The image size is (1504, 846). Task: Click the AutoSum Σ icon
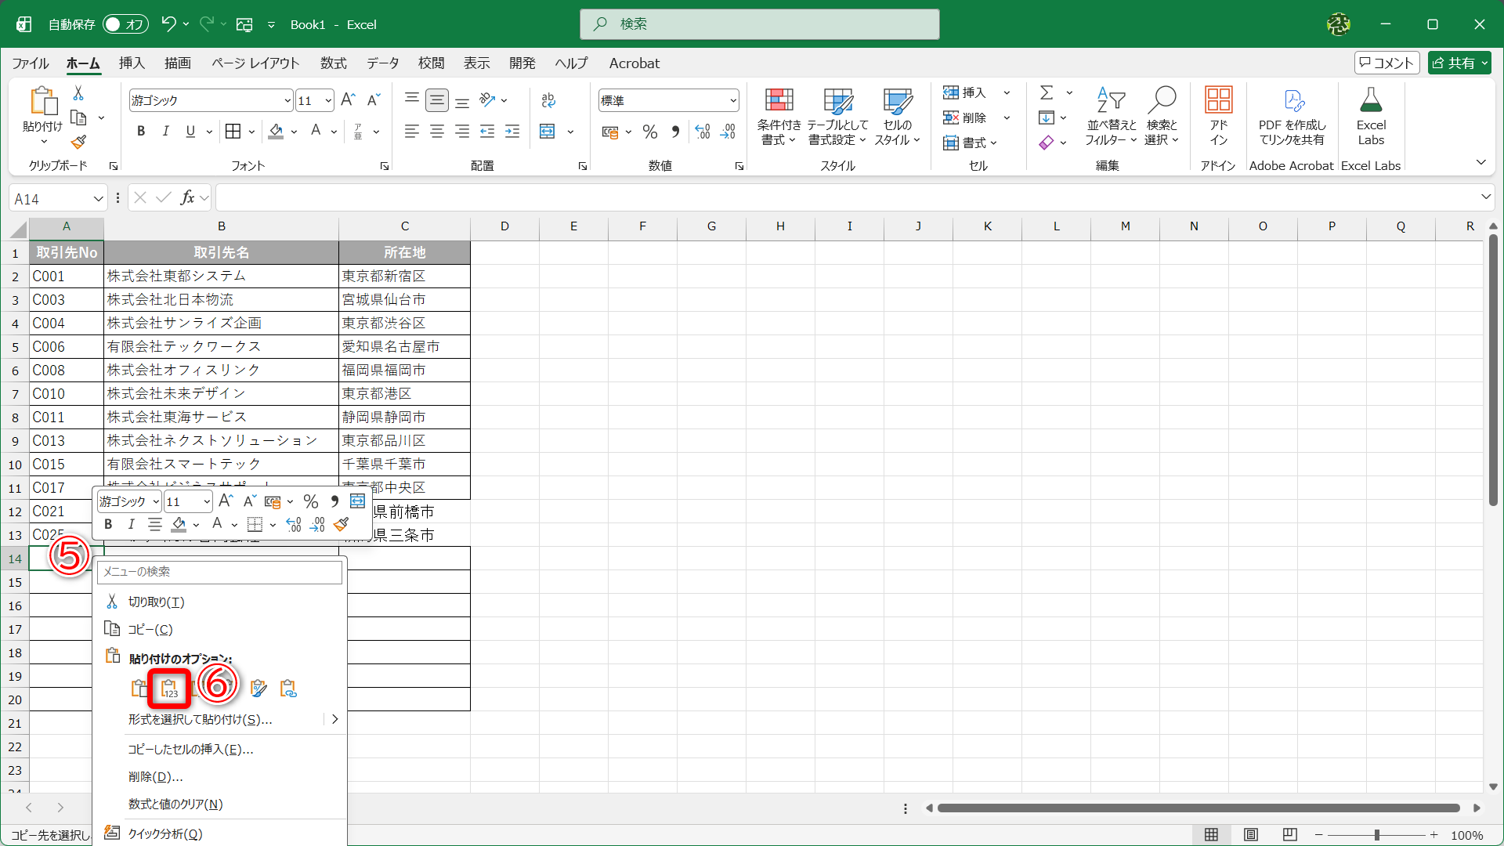[1047, 92]
